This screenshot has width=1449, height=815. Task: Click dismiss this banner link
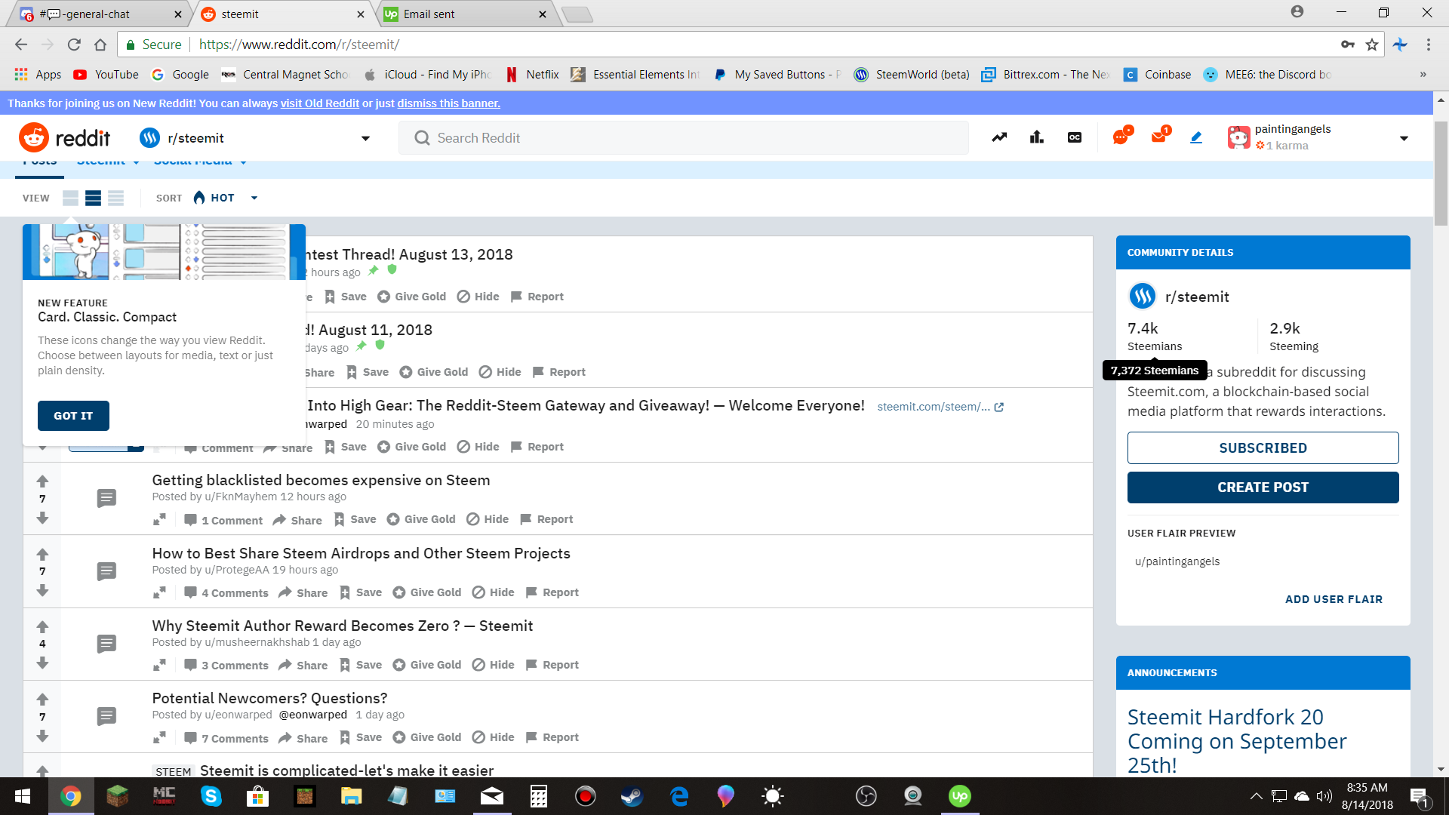click(x=449, y=103)
